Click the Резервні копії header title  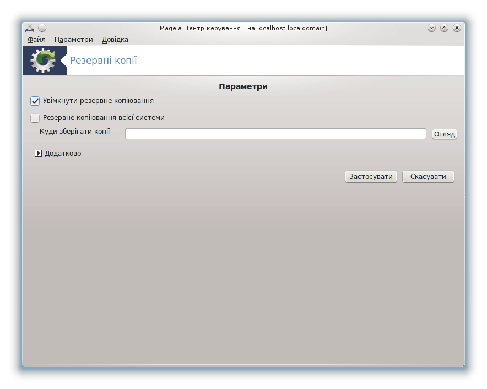pyautogui.click(x=104, y=60)
